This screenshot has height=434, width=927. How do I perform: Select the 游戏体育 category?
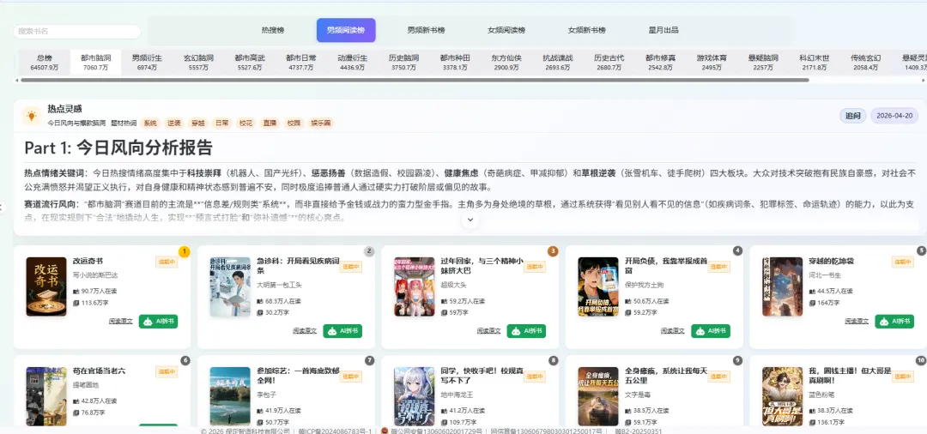pyautogui.click(x=712, y=62)
